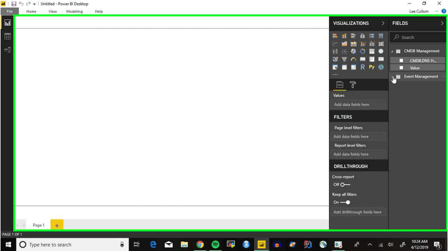This screenshot has height=251, width=448.
Task: Collapse the Visualizations pane with chevron
Action: 383,23
